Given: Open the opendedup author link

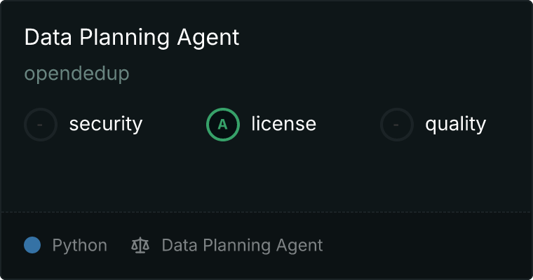Looking at the screenshot, I should pos(76,73).
